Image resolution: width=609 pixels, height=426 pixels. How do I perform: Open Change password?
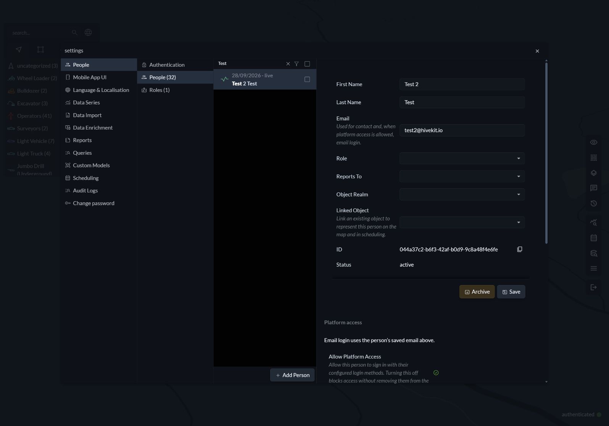[x=99, y=203]
